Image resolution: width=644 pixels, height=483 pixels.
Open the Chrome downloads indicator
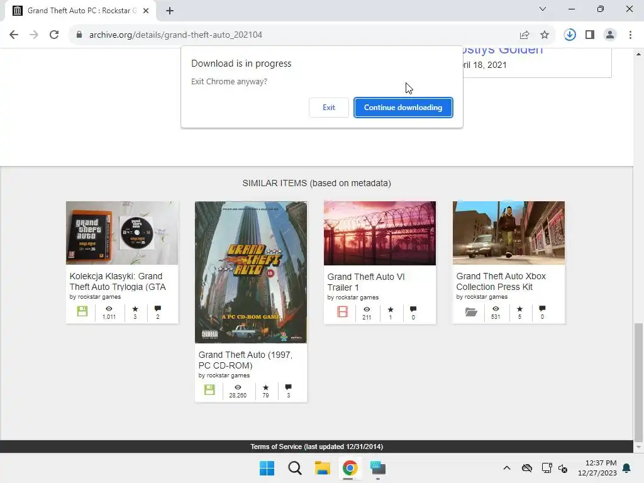point(570,35)
